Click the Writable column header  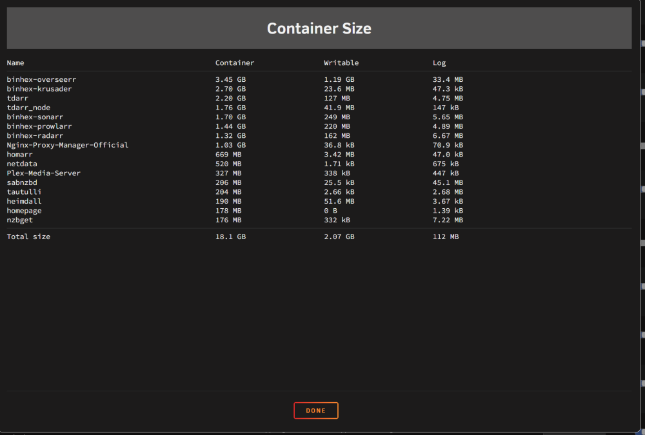[341, 63]
